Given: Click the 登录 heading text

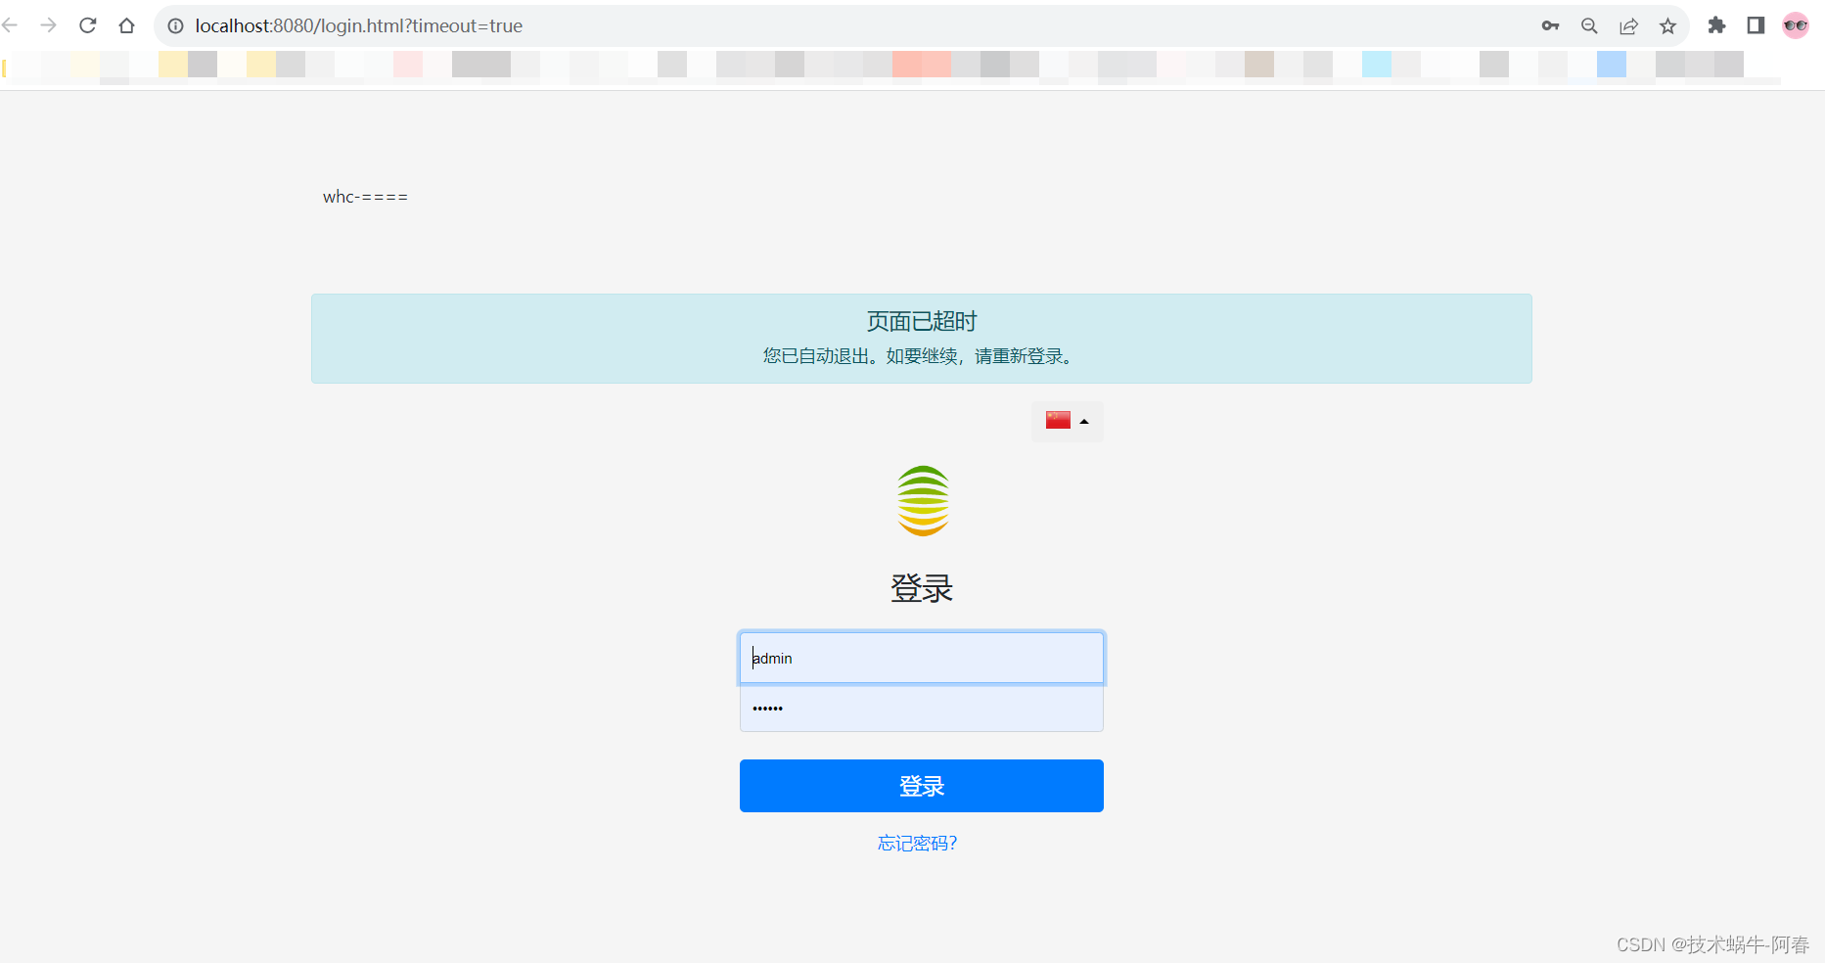Looking at the screenshot, I should (922, 588).
